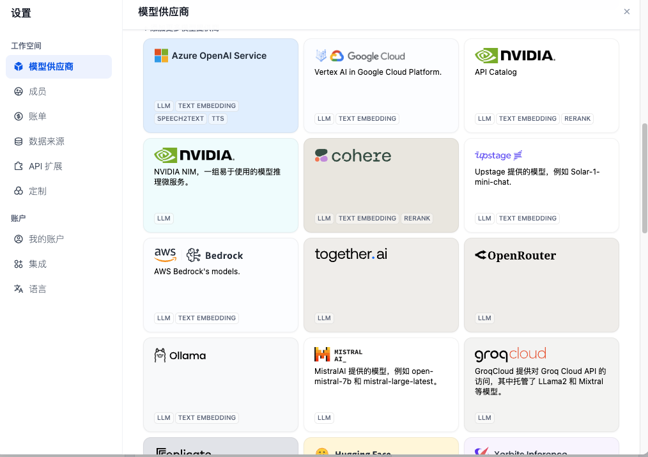The height and width of the screenshot is (457, 648).
Task: Select 数据来源 in the settings sidebar
Action: point(46,141)
